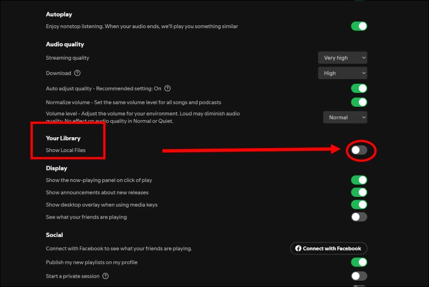Enable See what your friends are playing
This screenshot has height=287, width=429.
[359, 217]
